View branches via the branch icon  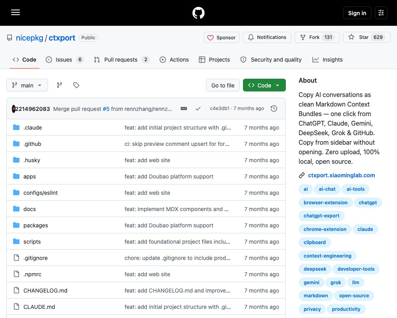[60, 85]
